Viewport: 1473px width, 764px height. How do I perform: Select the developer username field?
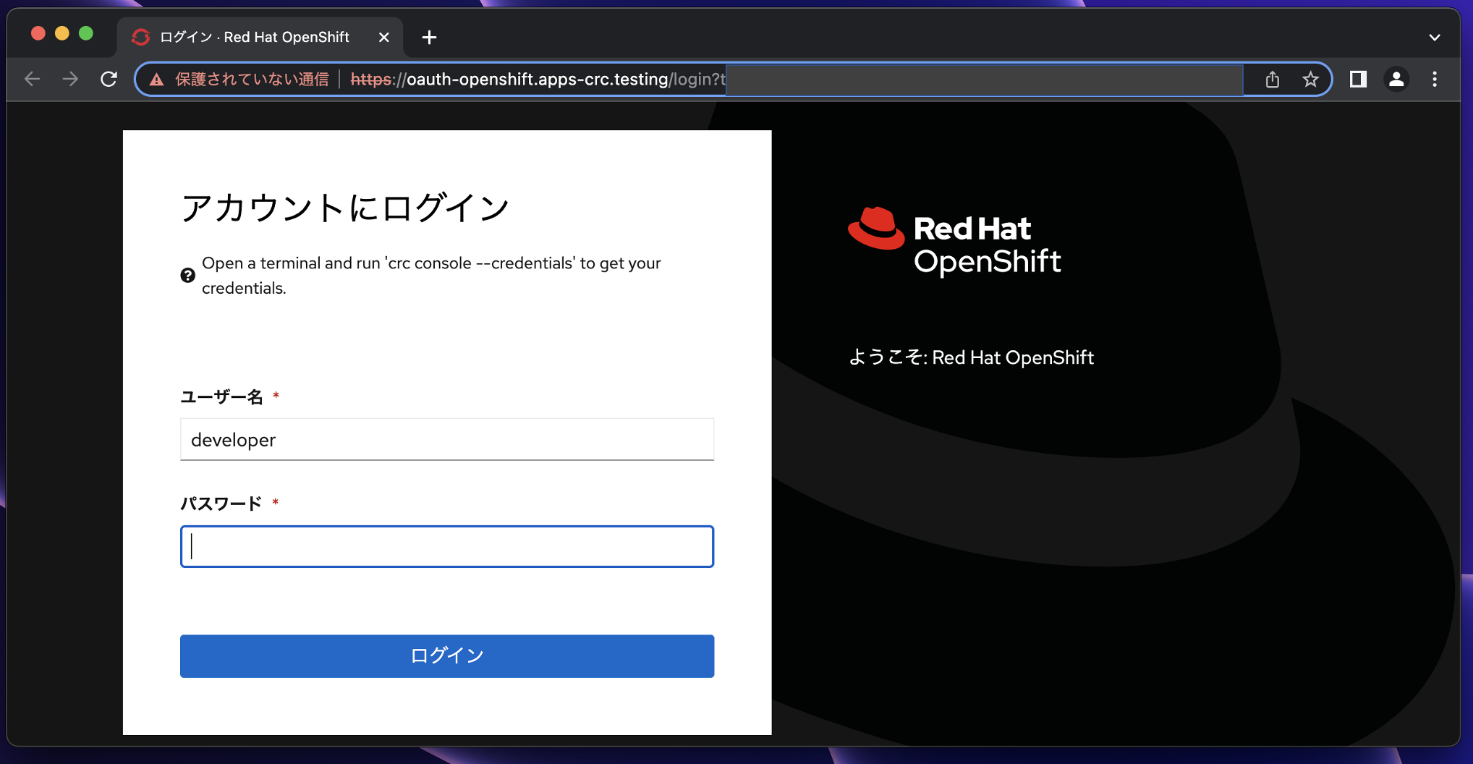click(446, 439)
